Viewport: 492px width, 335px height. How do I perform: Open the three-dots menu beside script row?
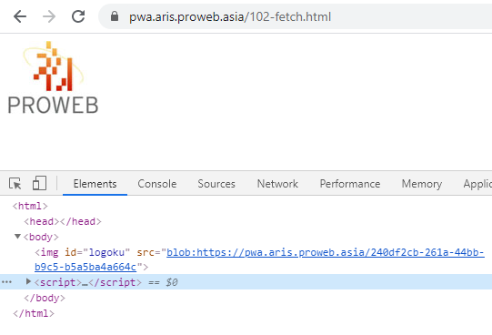tap(6, 282)
